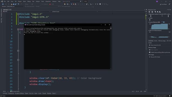Open the Output bottom tab
This screenshot has height=97, width=172.
(x=26, y=93)
